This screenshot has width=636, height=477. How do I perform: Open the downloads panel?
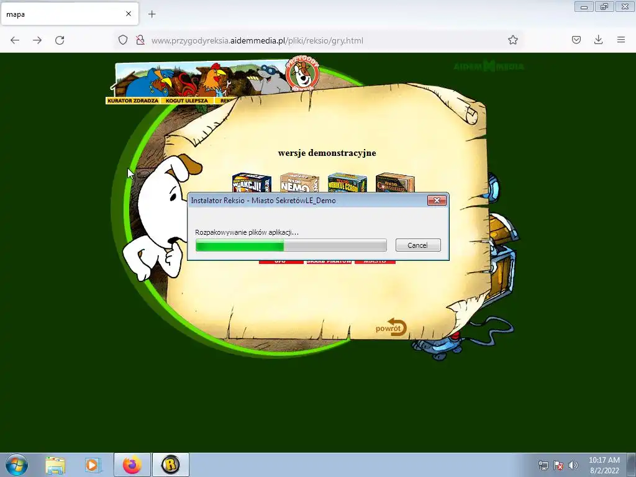click(x=598, y=40)
